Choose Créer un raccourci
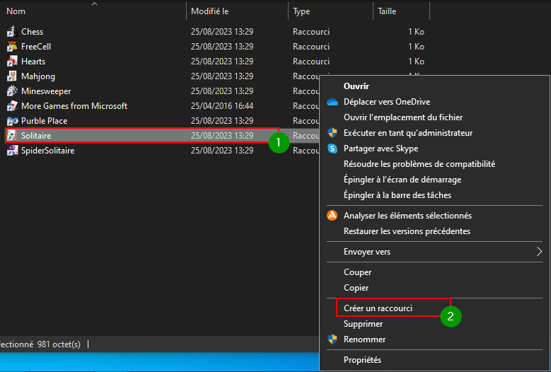Viewport: 551px width, 372px height. (378, 308)
